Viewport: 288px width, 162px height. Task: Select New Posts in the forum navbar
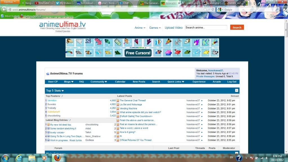click(x=139, y=82)
